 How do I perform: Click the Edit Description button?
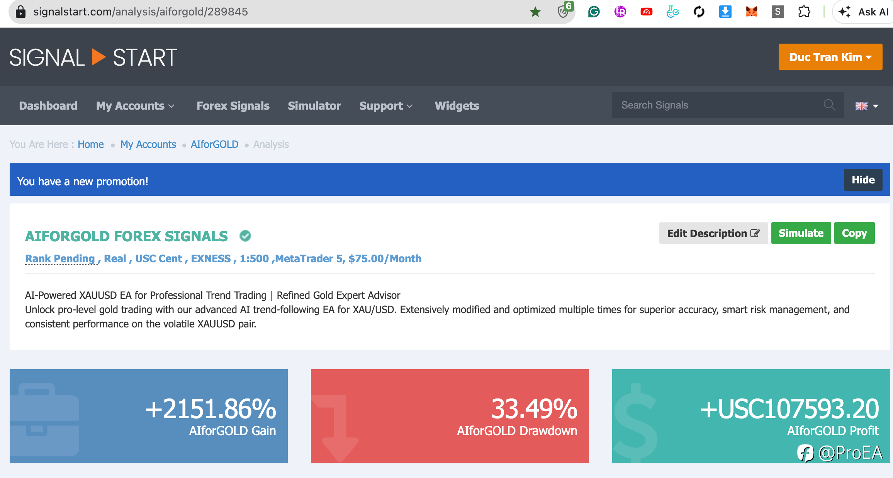coord(713,233)
